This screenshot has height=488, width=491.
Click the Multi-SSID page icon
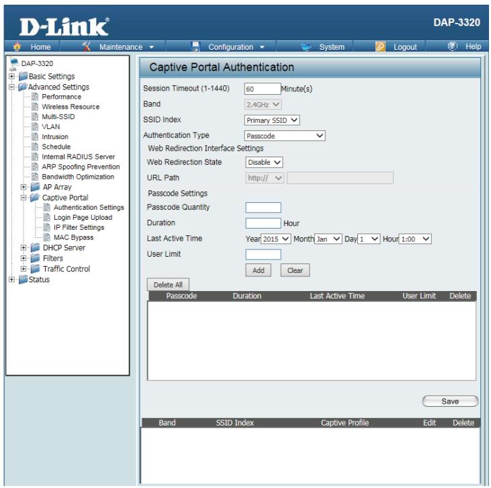35,116
